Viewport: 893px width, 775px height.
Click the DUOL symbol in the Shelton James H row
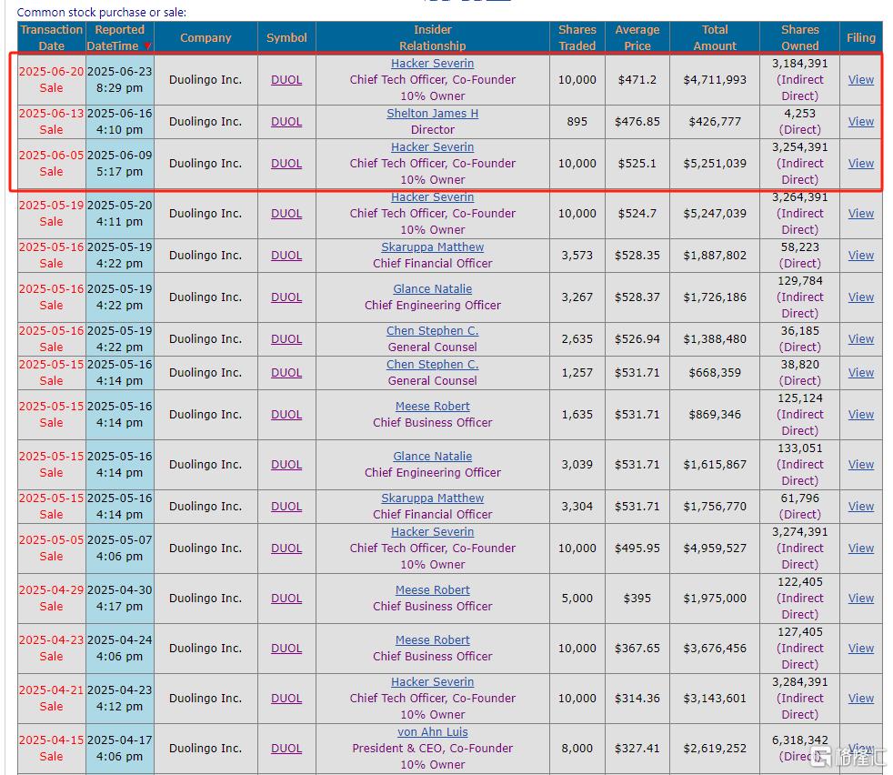286,122
